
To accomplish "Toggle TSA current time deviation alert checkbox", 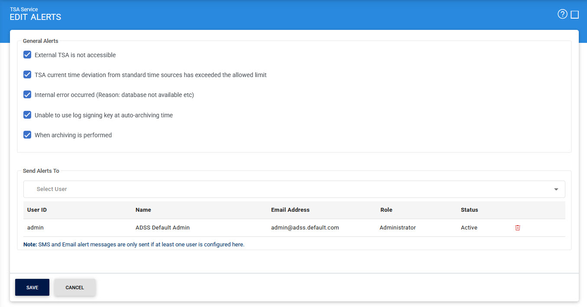I will click(x=27, y=74).
